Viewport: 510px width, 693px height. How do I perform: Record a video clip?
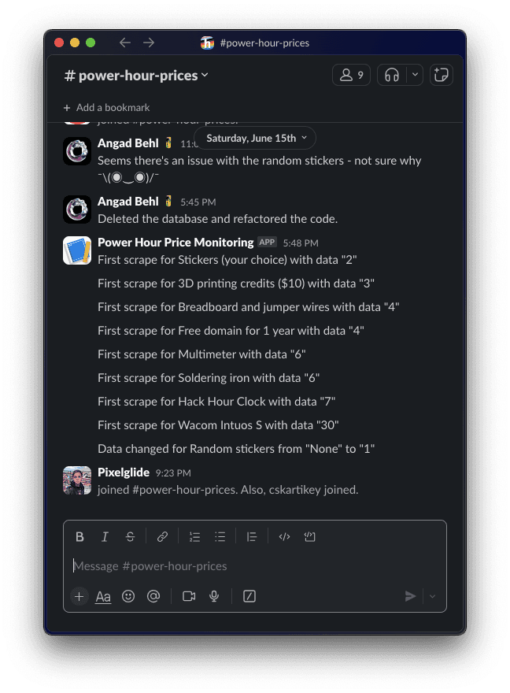pyautogui.click(x=189, y=596)
